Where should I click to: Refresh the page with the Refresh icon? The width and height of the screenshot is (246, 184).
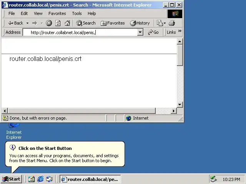(58, 23)
